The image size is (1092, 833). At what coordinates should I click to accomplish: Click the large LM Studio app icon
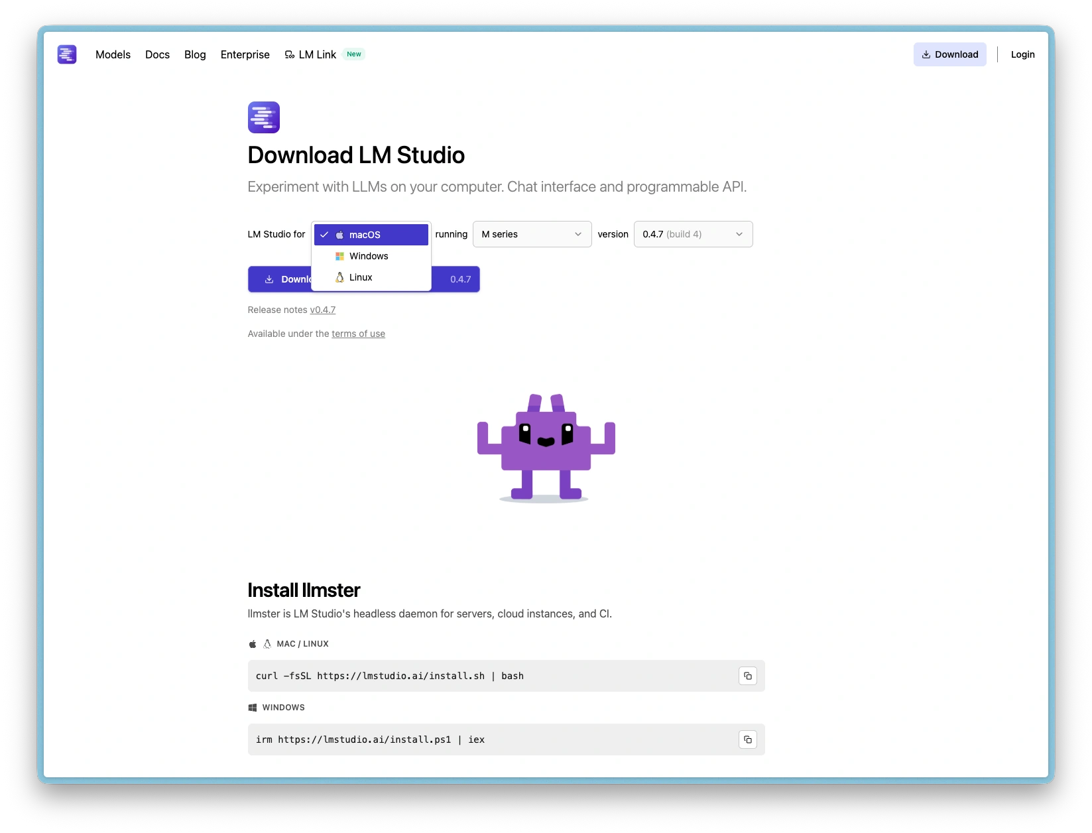(263, 117)
